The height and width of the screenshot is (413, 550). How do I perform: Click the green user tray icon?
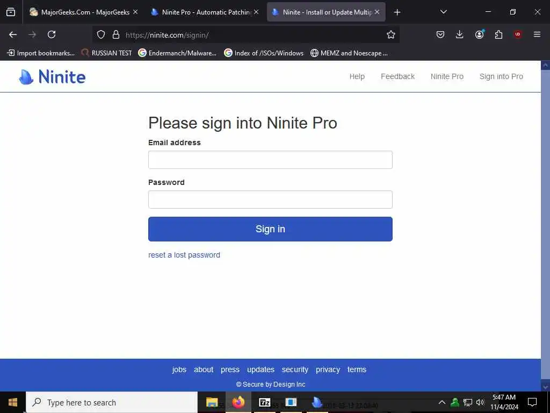pos(455,402)
